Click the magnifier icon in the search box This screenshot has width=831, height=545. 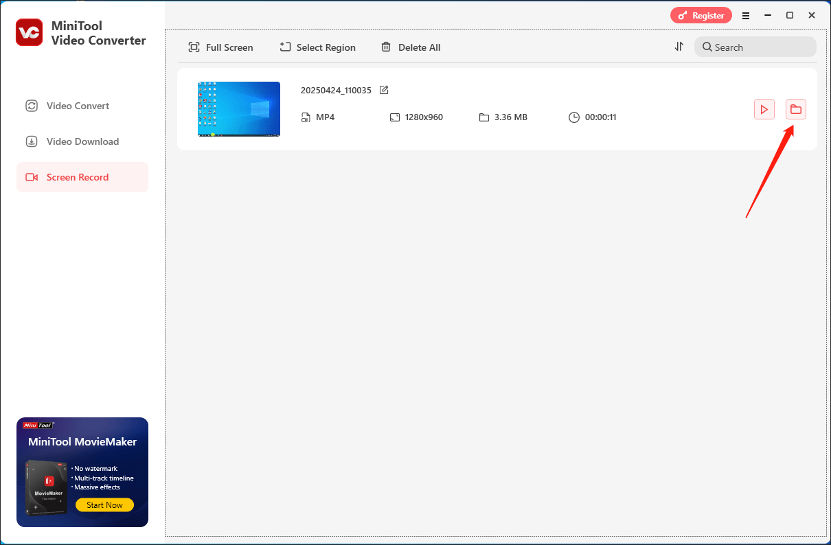point(707,47)
